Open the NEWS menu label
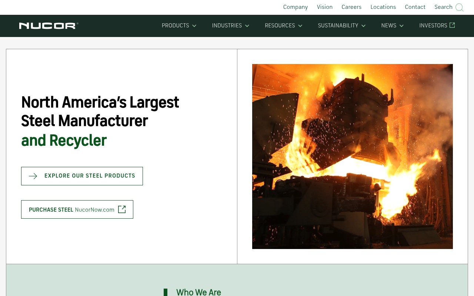Viewport: 474px width, 296px height. pyautogui.click(x=389, y=26)
